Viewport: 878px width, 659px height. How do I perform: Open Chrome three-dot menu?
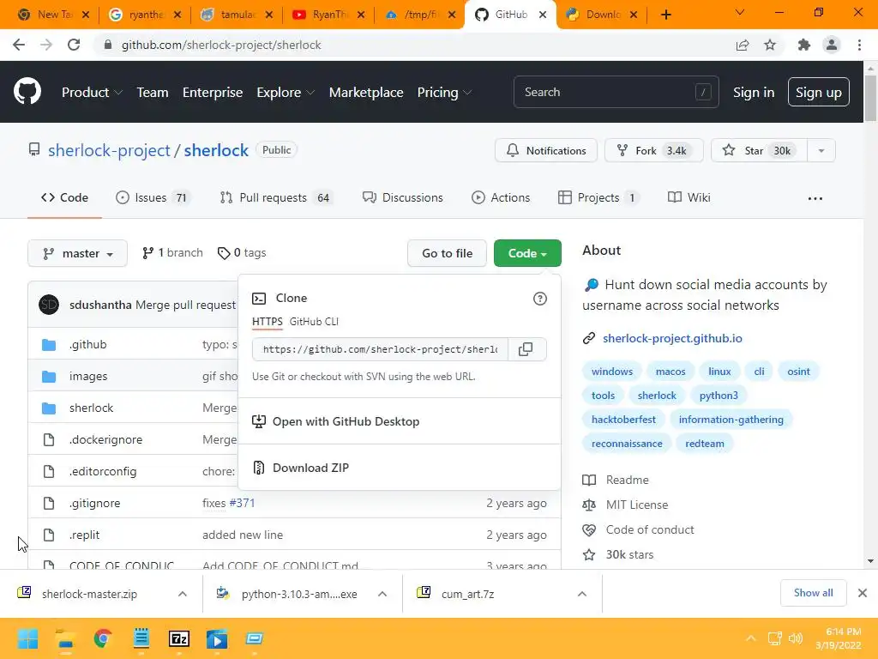(859, 45)
